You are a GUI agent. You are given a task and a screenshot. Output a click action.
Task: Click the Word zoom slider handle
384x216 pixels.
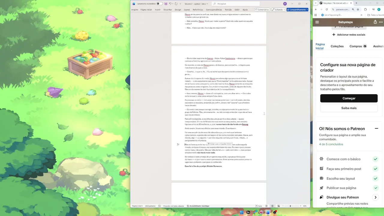pos(290,206)
